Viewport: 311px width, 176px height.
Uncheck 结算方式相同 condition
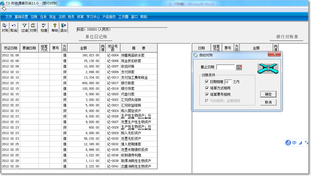click(x=207, y=88)
